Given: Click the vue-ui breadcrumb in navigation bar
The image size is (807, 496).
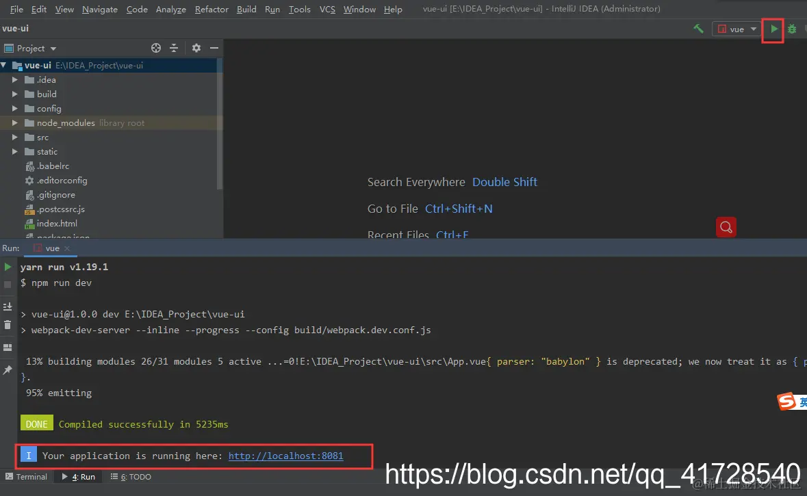Looking at the screenshot, I should click(x=16, y=28).
